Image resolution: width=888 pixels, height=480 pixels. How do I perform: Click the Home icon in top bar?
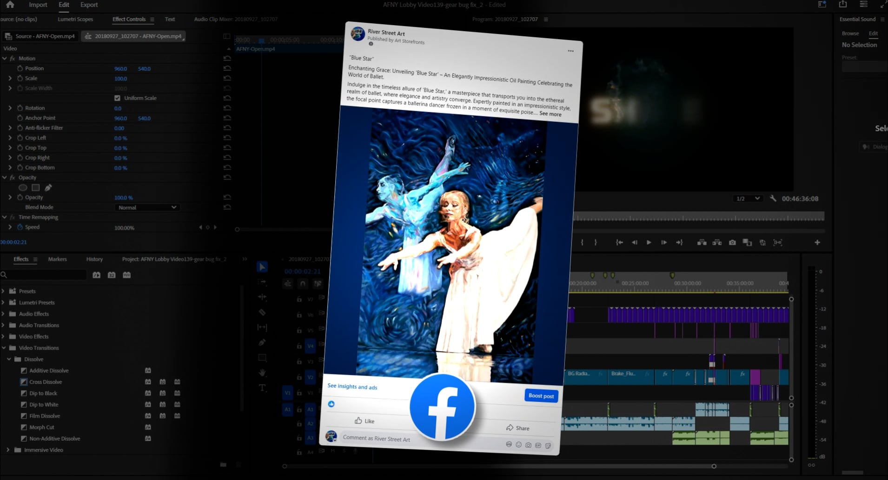click(10, 5)
